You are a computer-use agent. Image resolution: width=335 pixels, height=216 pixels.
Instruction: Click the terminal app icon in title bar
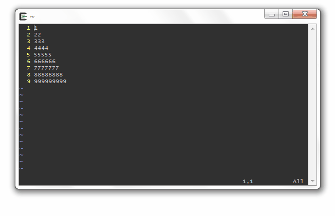click(23, 16)
